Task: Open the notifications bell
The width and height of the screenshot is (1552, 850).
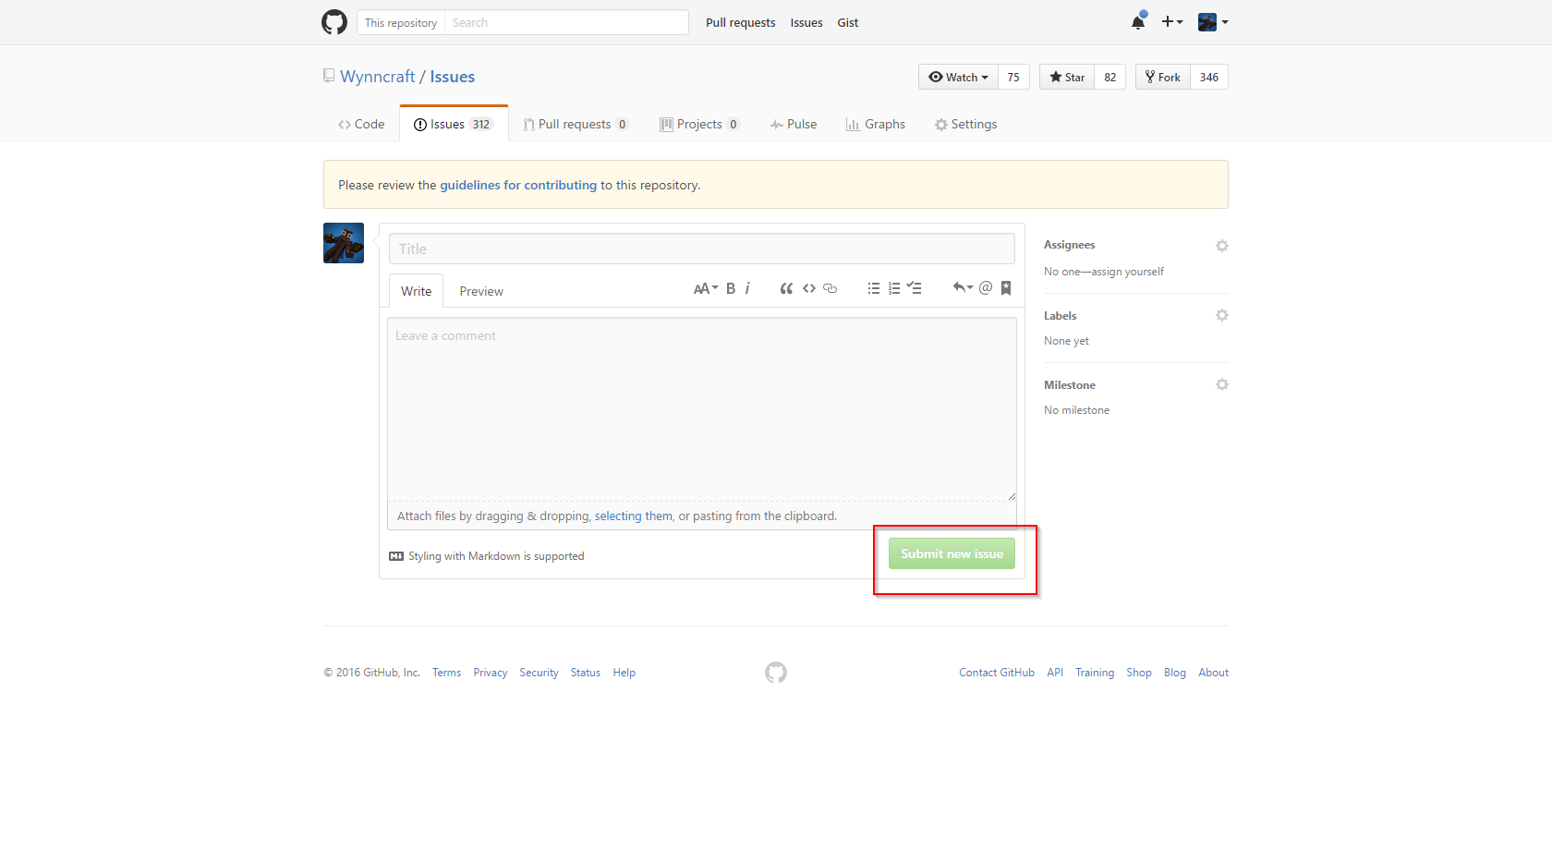Action: [1138, 21]
